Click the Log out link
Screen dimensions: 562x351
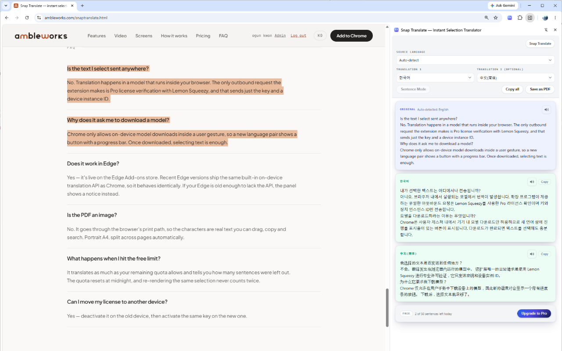[299, 36]
